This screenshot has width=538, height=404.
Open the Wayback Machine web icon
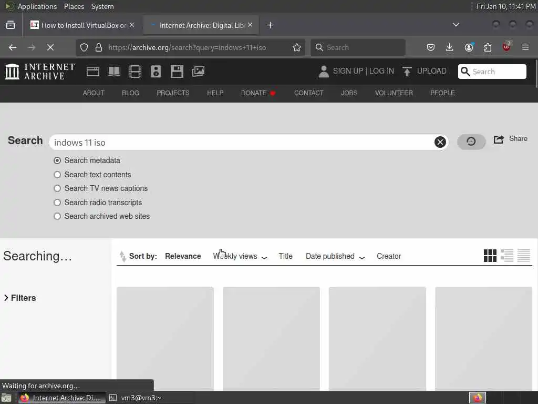(93, 72)
